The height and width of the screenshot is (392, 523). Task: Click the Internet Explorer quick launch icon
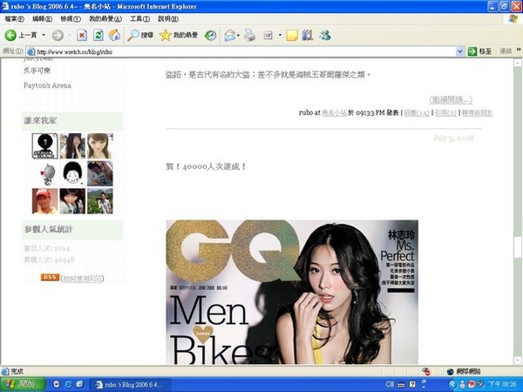point(68,384)
